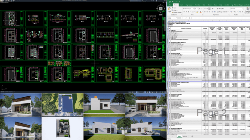Click the Align Right icon
Image resolution: width=250 pixels, height=140 pixels.
[209, 12]
